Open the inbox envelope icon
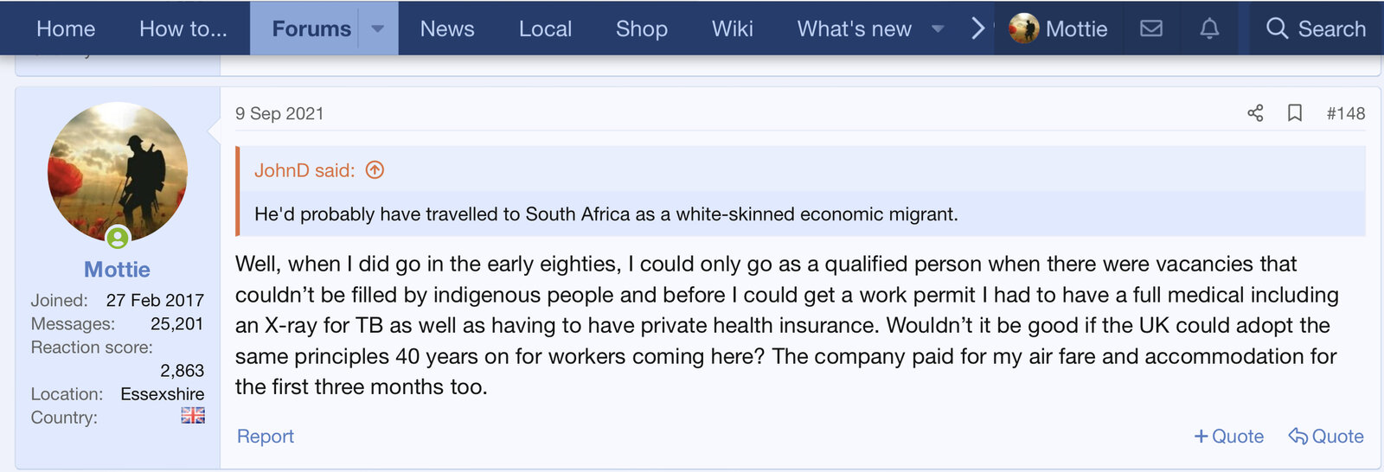Viewport: 1384px width, 472px height. 1151,29
